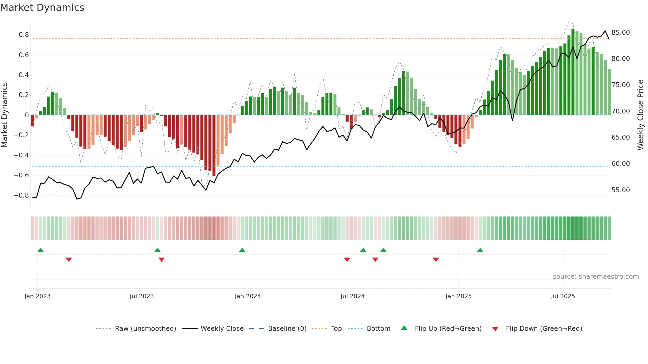Click the Jul 2024 axis label
The height and width of the screenshot is (364, 648).
tap(353, 296)
